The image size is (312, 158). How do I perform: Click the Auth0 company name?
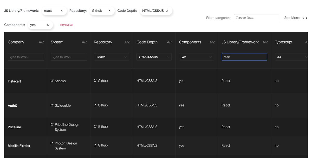pyautogui.click(x=12, y=106)
